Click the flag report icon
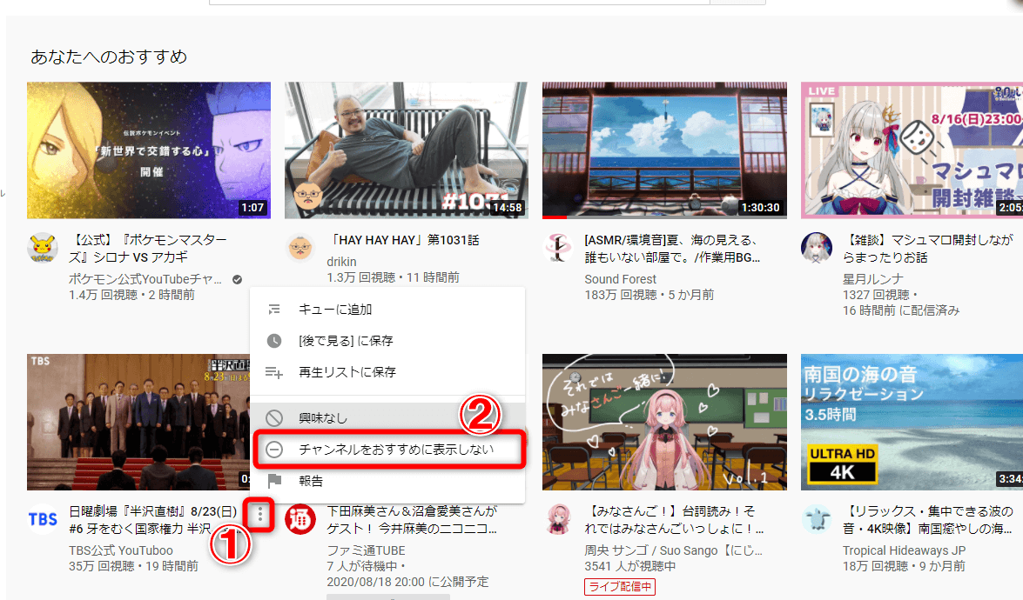1023x600 pixels. click(x=274, y=481)
